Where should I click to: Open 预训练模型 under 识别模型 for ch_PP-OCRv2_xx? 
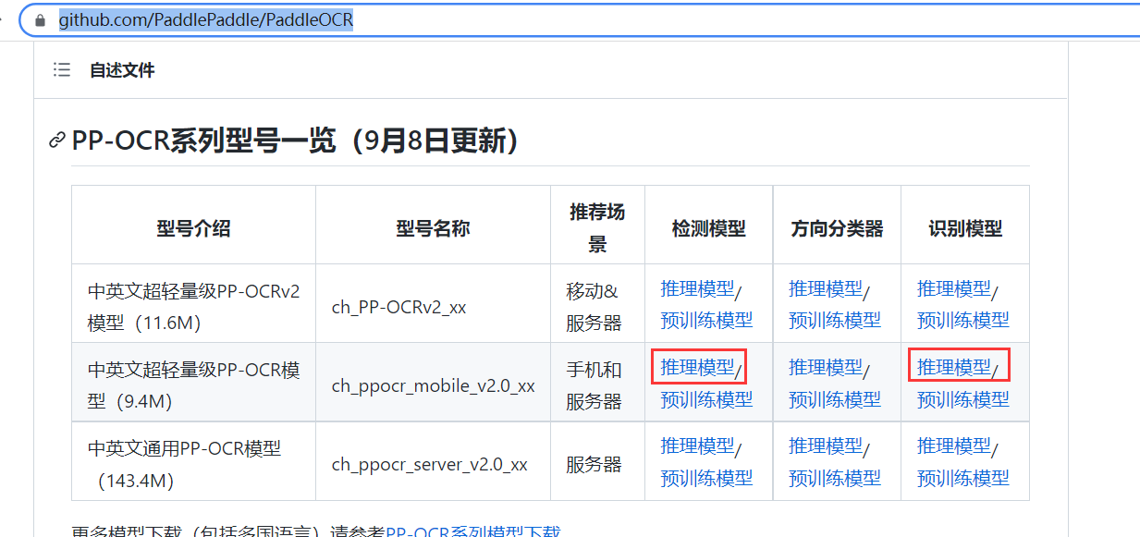coord(962,320)
